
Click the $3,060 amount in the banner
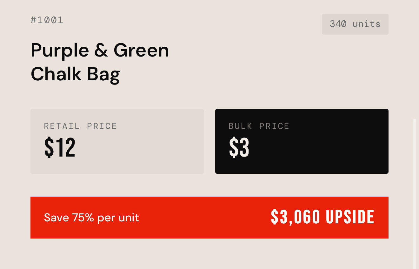pyautogui.click(x=295, y=217)
